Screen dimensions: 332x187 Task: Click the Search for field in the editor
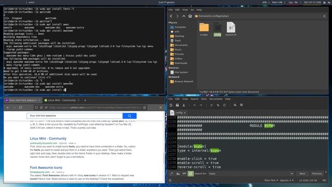pos(249,173)
